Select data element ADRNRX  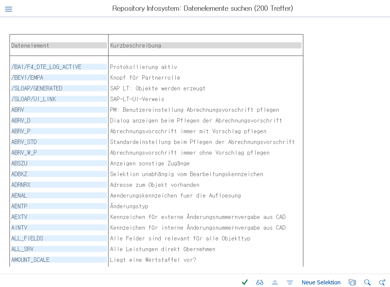tap(59, 185)
